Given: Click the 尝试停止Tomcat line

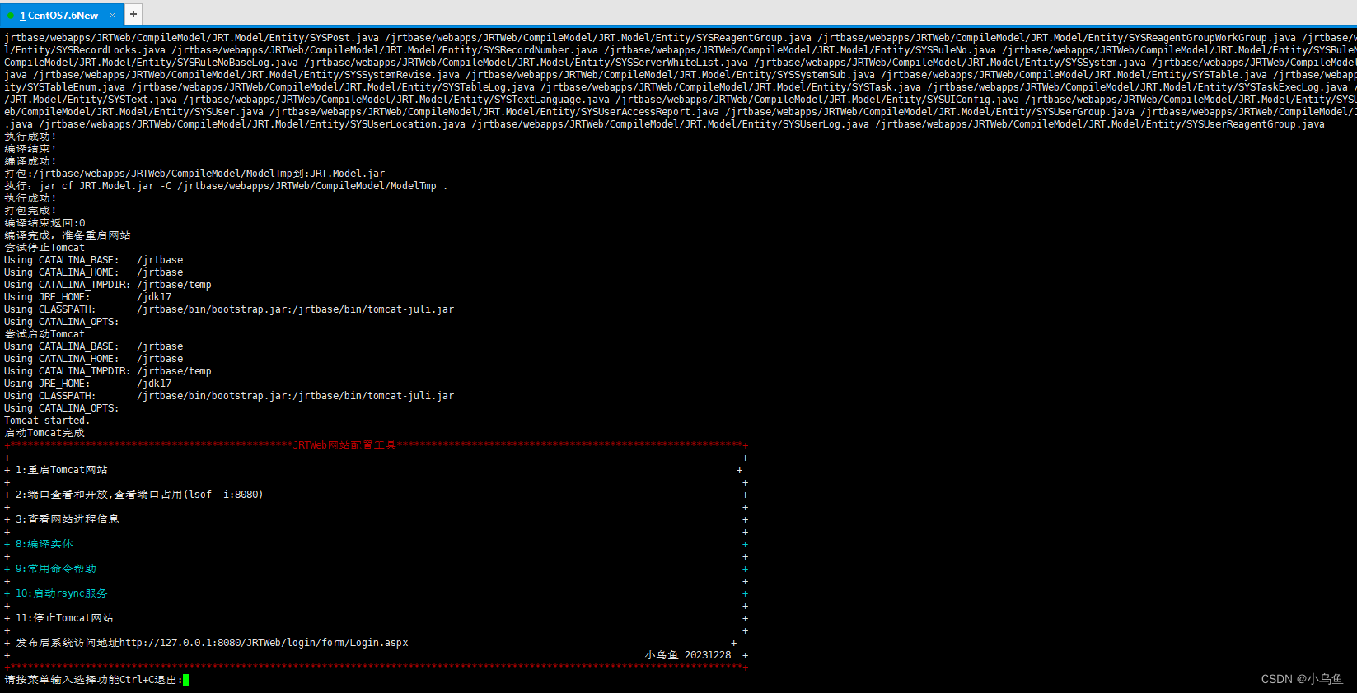Looking at the screenshot, I should [44, 248].
